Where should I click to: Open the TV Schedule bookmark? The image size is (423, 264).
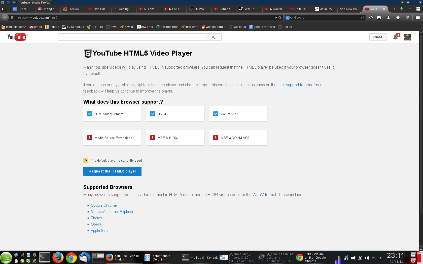click(73, 27)
